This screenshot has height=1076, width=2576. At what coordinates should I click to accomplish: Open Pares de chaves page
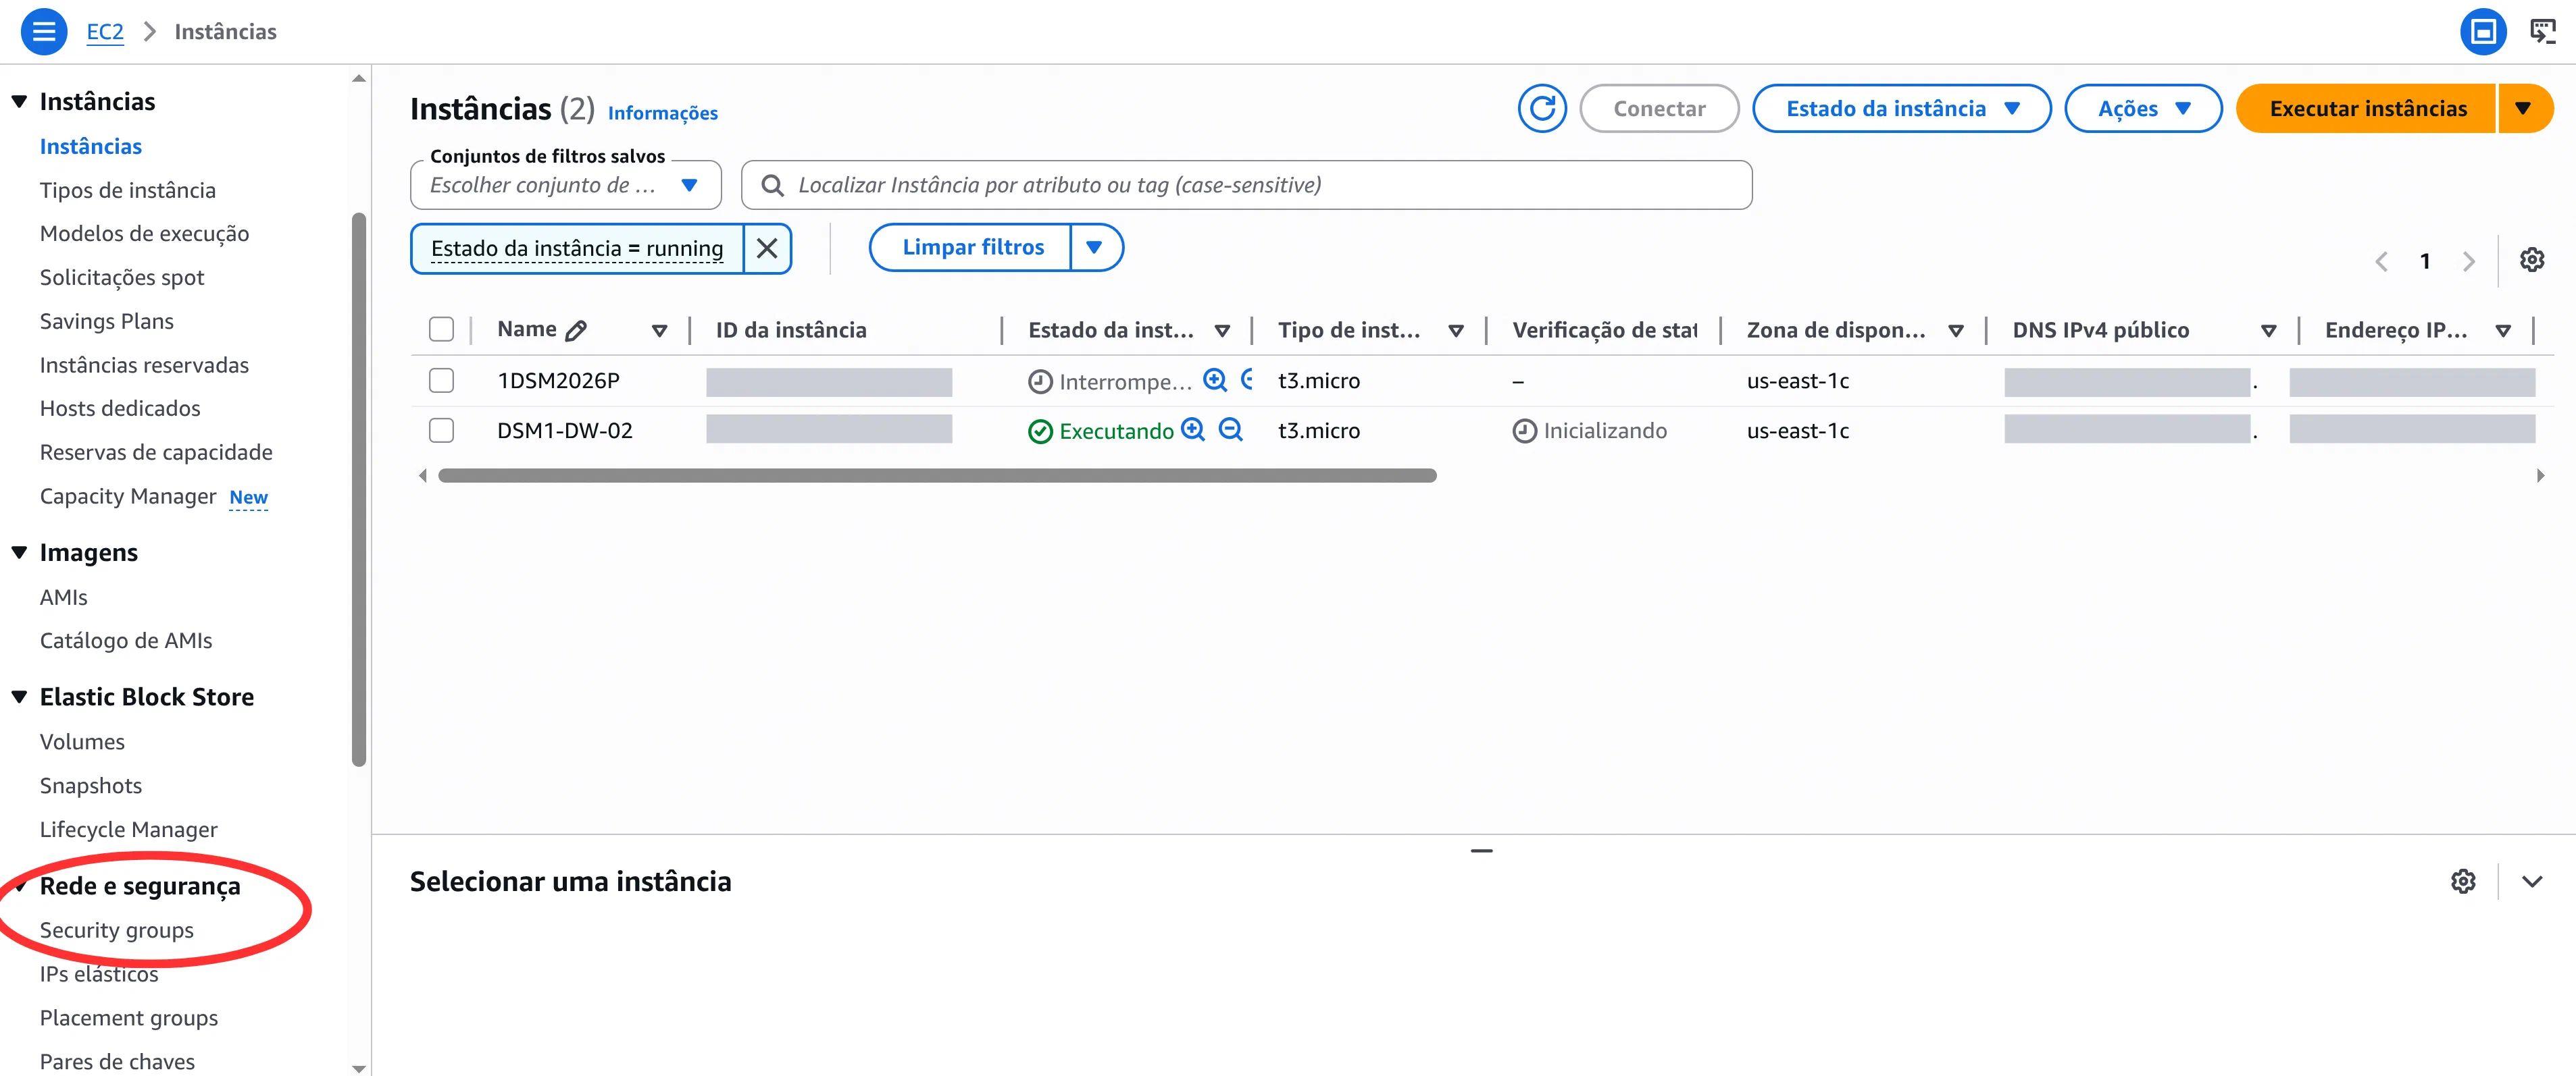[118, 1061]
